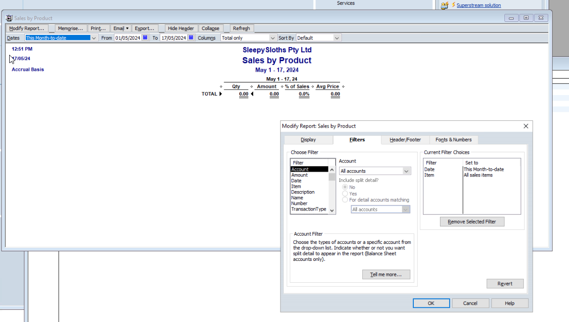
Task: Select the Item current filter row
Action: tap(472, 175)
